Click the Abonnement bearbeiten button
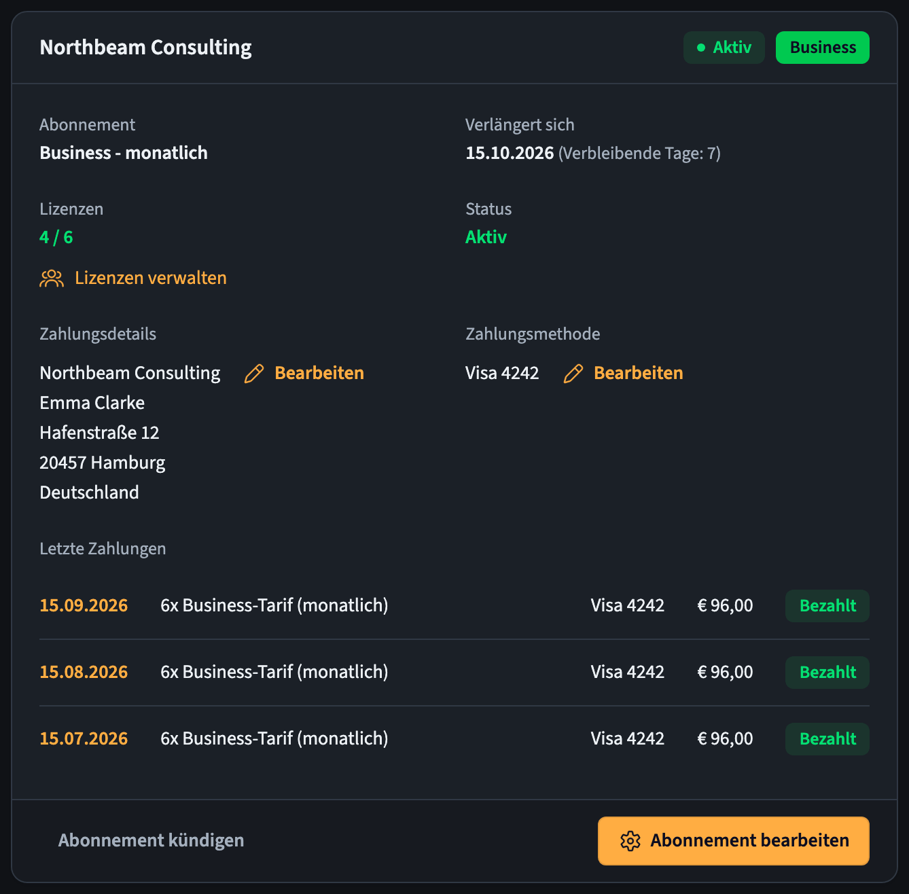The width and height of the screenshot is (909, 894). click(x=734, y=841)
